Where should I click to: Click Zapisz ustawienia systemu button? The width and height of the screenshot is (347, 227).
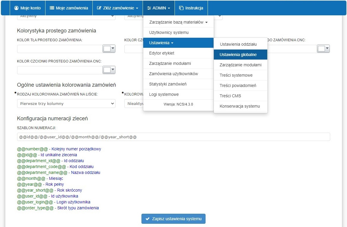[x=173, y=219]
